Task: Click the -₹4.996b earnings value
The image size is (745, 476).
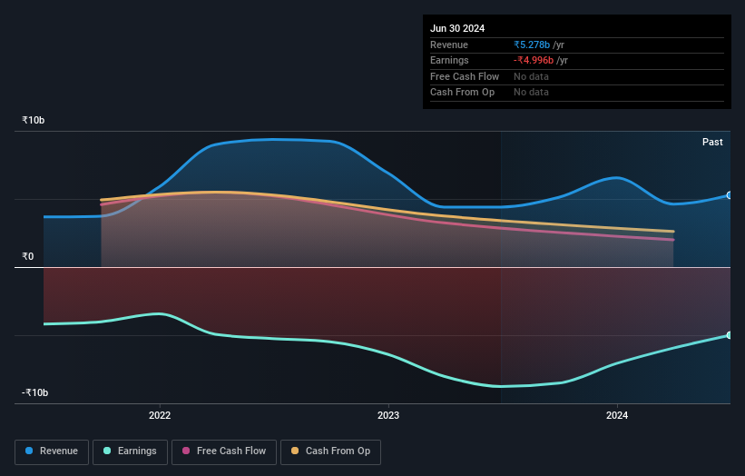Action: click(533, 60)
